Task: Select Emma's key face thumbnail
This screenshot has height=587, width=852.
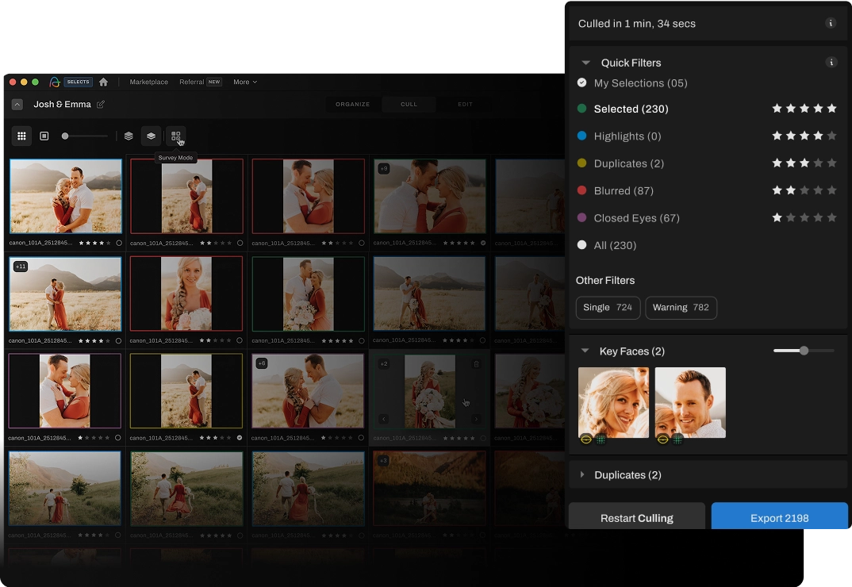Action: pos(613,402)
